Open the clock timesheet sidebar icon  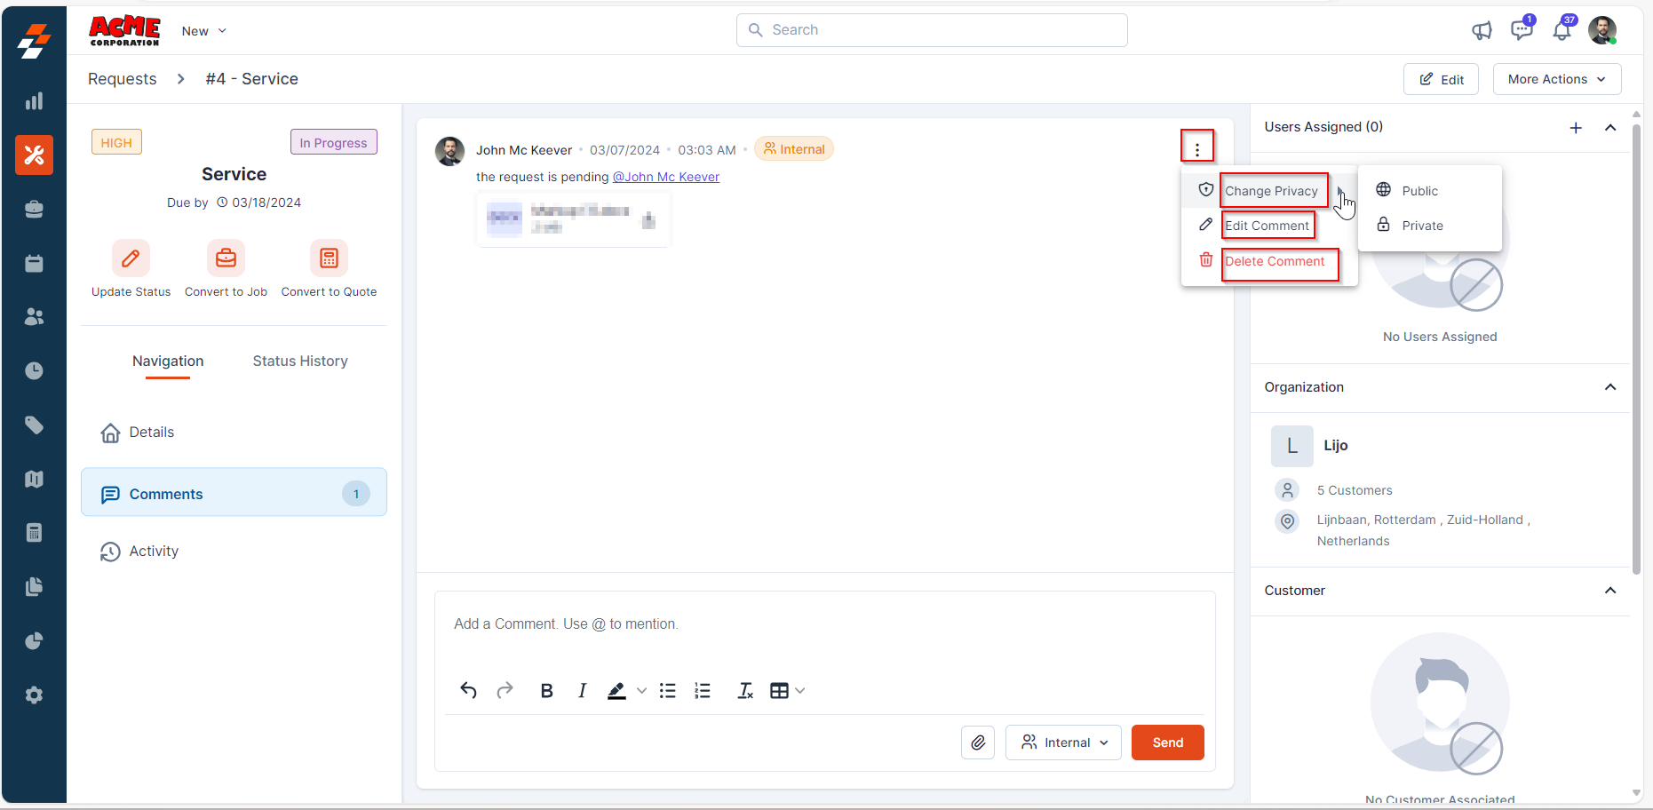(34, 371)
